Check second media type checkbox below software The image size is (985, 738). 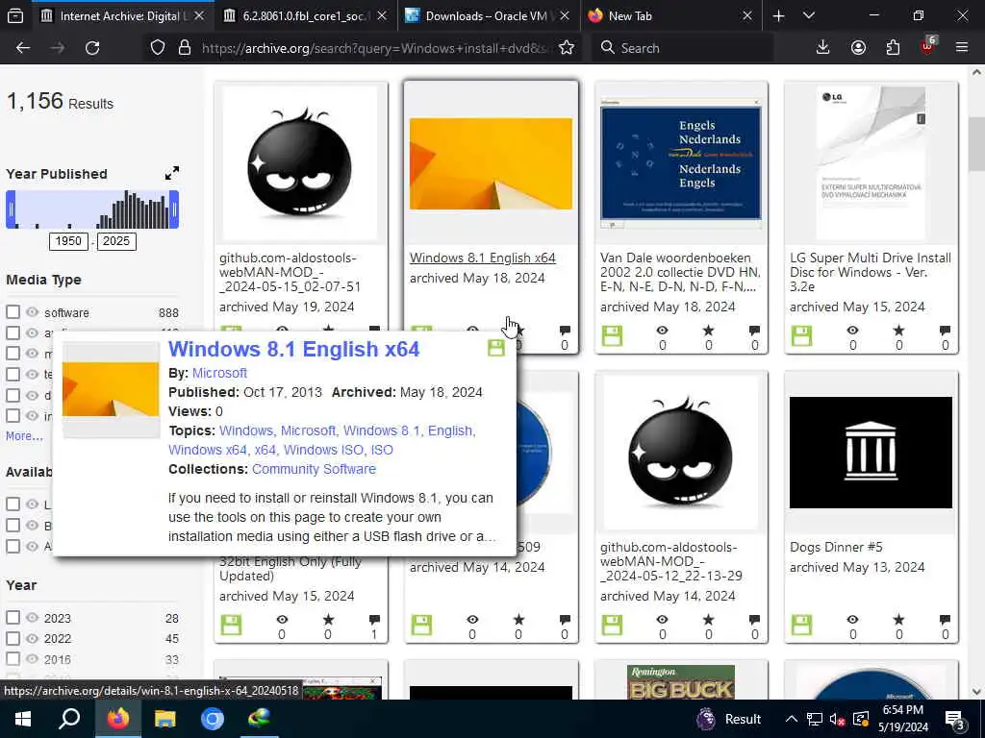point(13,332)
